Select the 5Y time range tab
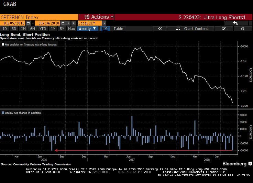 tap(62, 29)
